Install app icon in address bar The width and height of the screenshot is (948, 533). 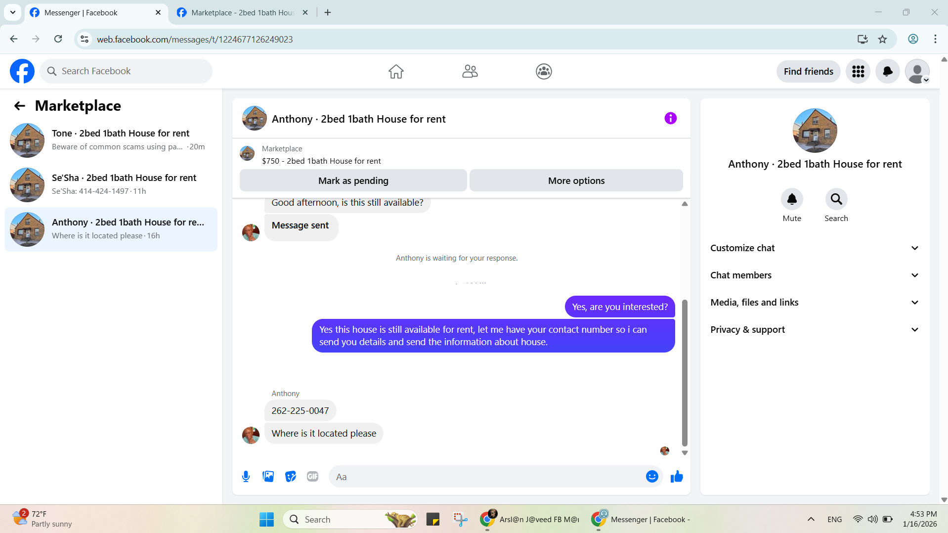(x=862, y=39)
